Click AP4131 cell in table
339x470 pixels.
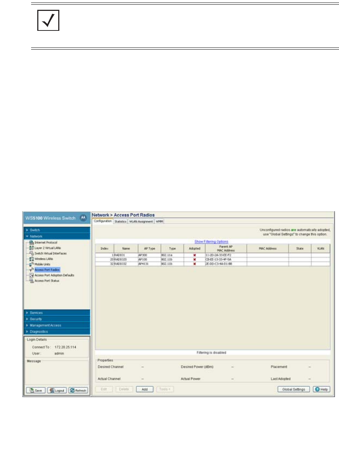[x=149, y=264]
